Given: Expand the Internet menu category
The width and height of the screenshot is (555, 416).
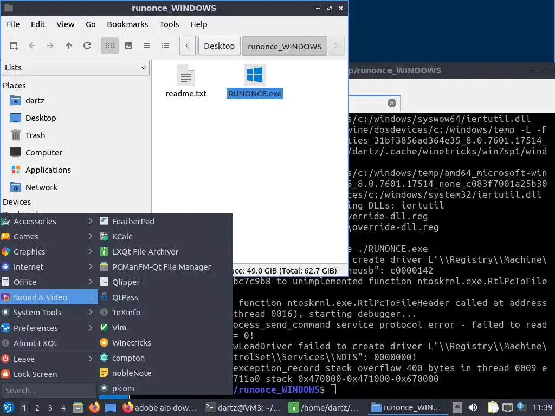Looking at the screenshot, I should [49, 267].
